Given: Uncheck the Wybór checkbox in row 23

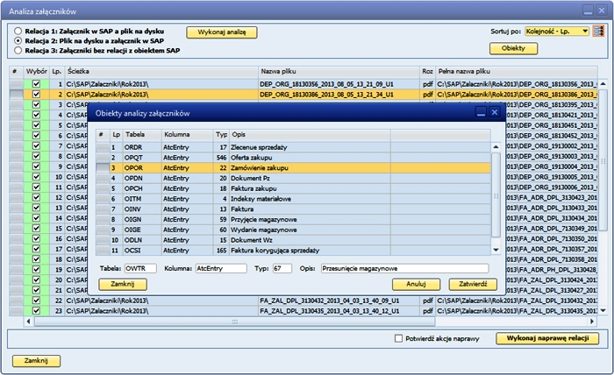Looking at the screenshot, I should click(37, 310).
